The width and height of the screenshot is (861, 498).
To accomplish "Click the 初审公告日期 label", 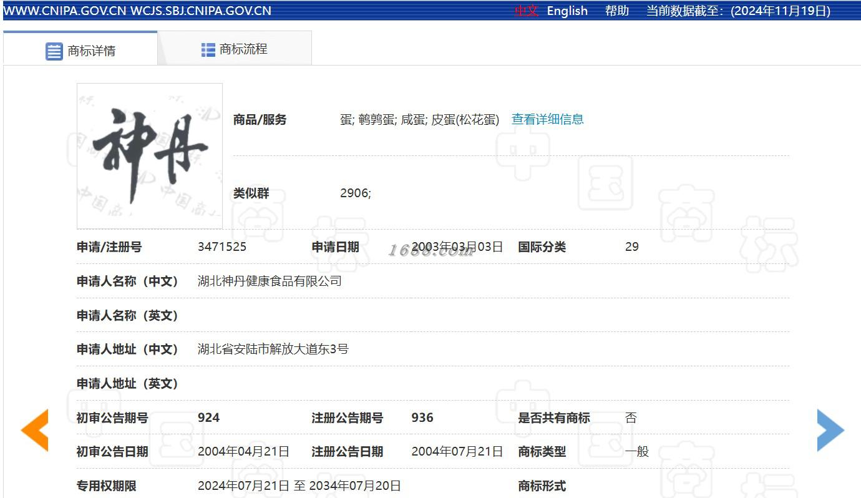I will click(112, 451).
